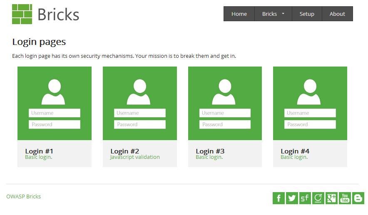368x215 pixels.
Task: Click the Password field in Login #1 card
Action: (x=55, y=124)
